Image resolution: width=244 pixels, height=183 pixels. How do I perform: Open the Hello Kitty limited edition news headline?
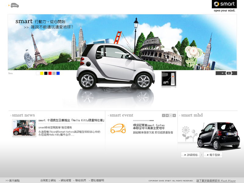point(71,120)
